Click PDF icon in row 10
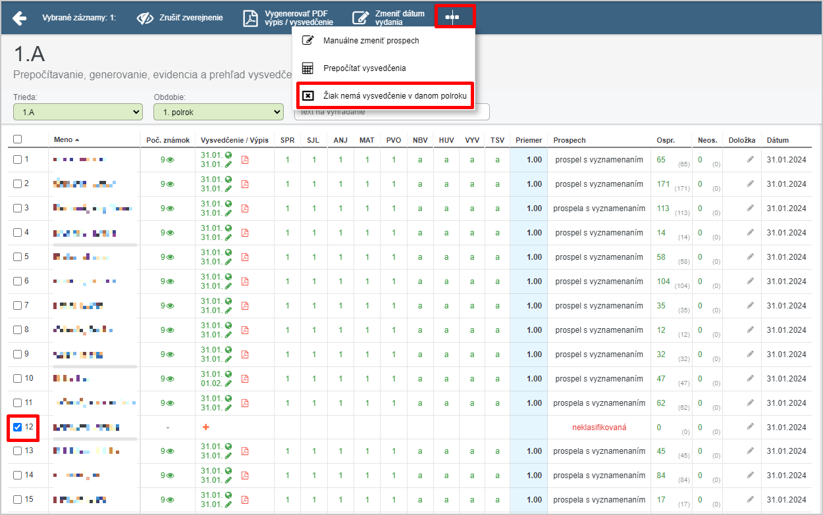 click(245, 379)
